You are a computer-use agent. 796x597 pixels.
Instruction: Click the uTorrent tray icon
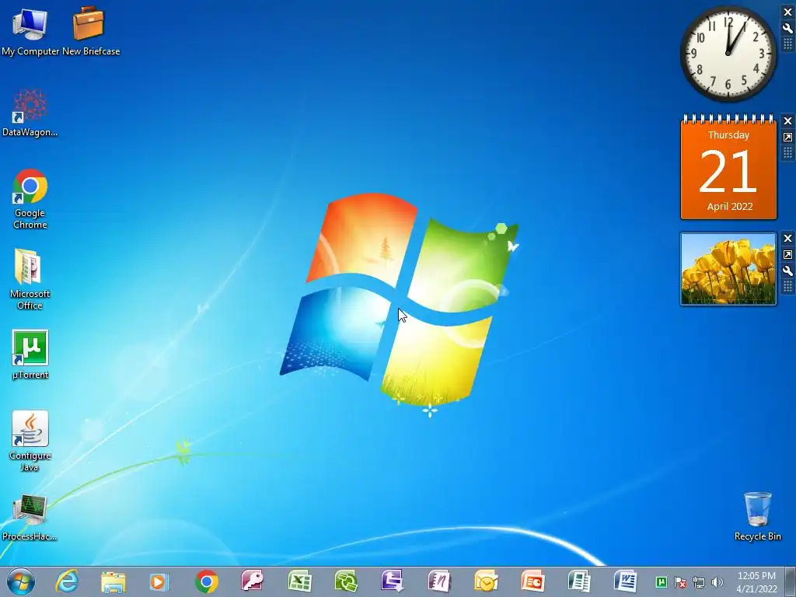coord(661,582)
